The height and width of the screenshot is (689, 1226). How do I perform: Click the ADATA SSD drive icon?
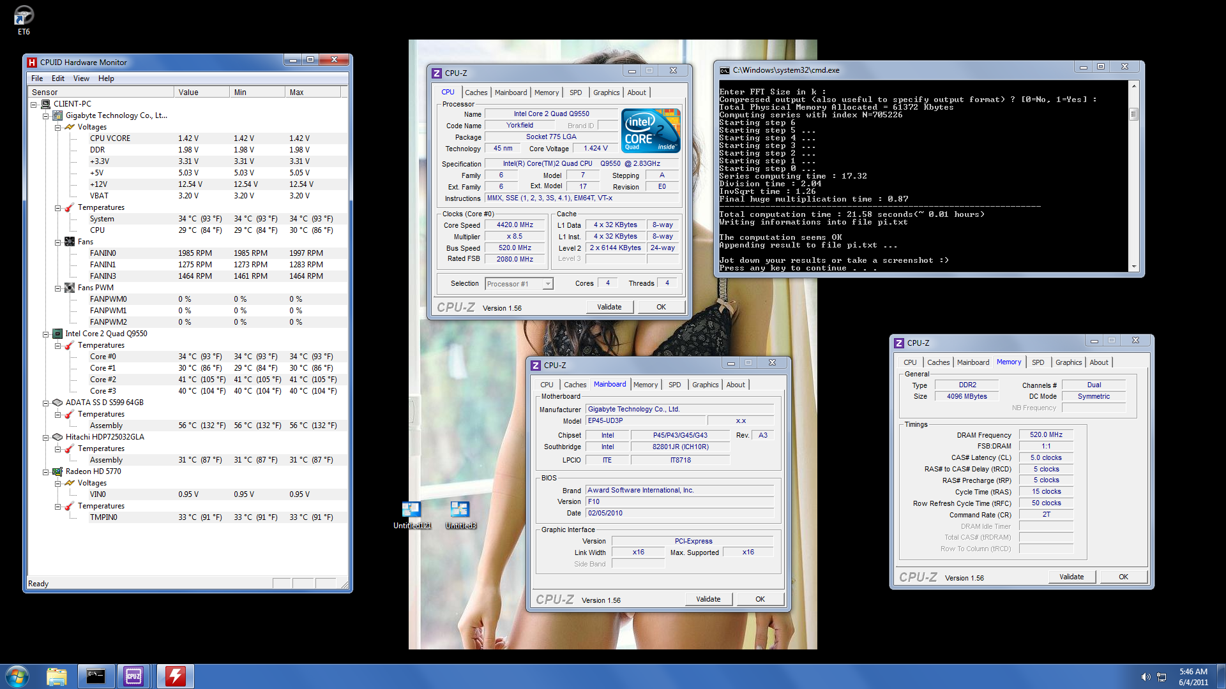click(x=57, y=403)
